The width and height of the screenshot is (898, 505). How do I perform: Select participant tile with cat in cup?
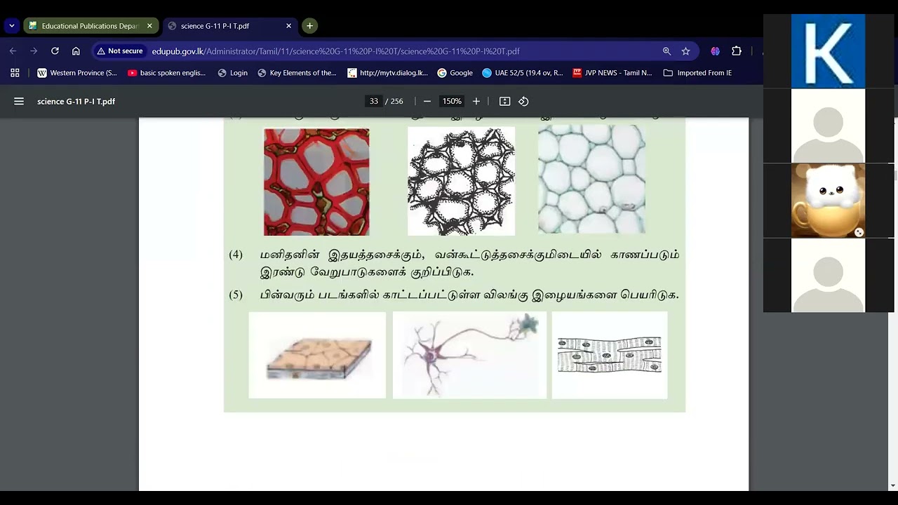coord(828,201)
